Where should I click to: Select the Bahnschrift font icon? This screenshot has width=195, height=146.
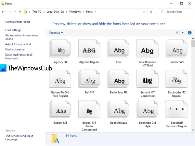coord(176,48)
